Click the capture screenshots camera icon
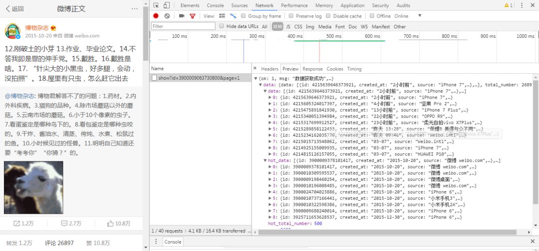539x251 pixels. point(182,16)
